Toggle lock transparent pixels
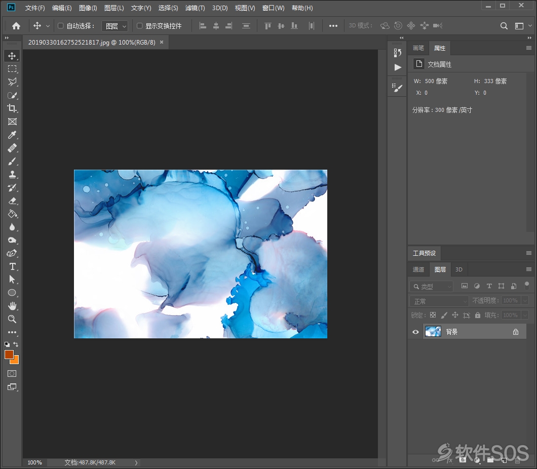 click(433, 315)
